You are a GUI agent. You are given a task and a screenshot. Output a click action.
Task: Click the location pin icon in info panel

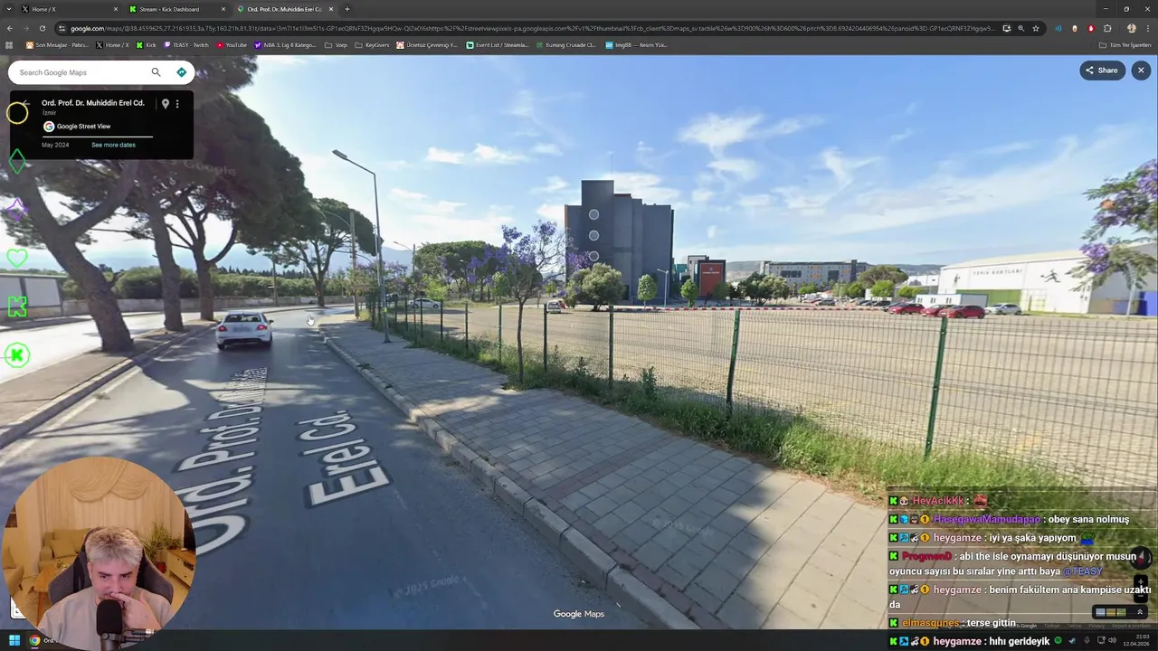tap(165, 104)
